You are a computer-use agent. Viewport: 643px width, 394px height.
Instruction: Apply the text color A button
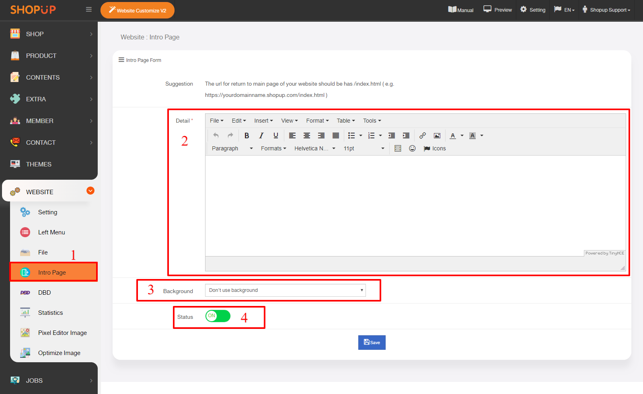[x=453, y=135]
